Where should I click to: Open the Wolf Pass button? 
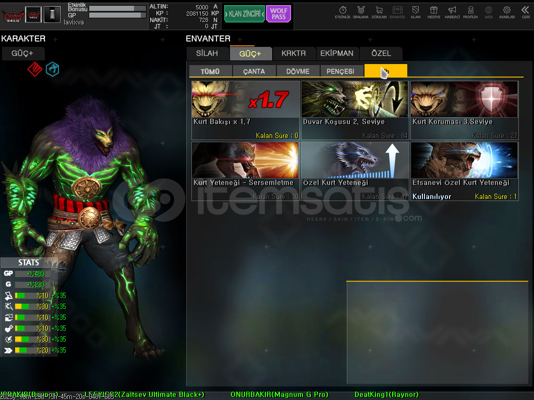point(278,14)
